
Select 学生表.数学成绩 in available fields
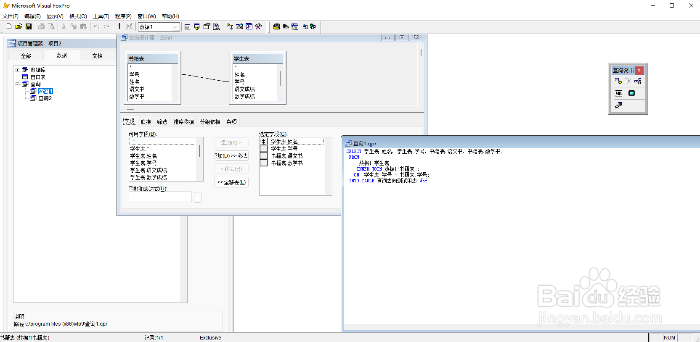pos(148,177)
